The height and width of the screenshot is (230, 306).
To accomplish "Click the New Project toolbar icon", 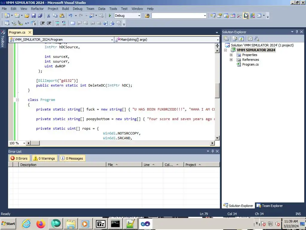I will click(7, 16).
